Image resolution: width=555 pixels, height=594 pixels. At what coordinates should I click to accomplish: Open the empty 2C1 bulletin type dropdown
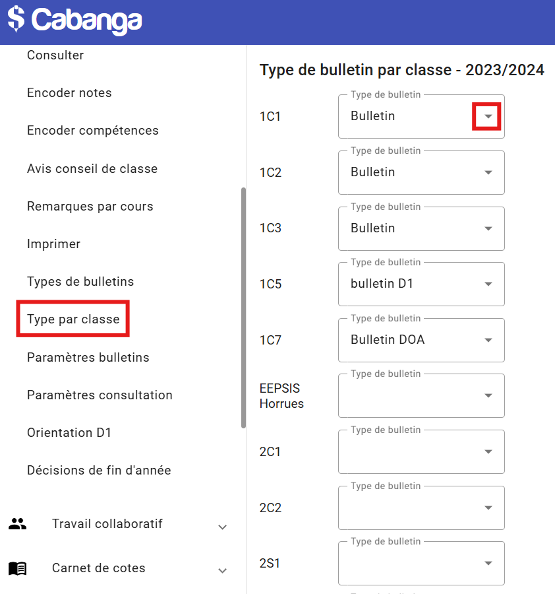421,451
